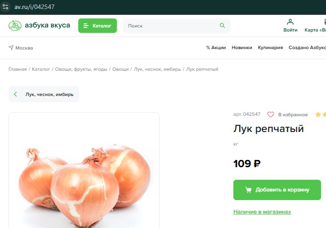Click the av.ru URL in address bar
The image size is (326, 228).
coord(34,7)
